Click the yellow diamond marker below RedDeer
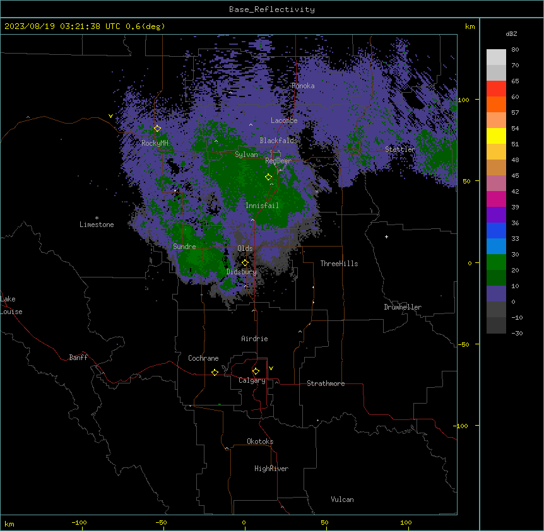This screenshot has height=531, width=544. click(x=268, y=177)
